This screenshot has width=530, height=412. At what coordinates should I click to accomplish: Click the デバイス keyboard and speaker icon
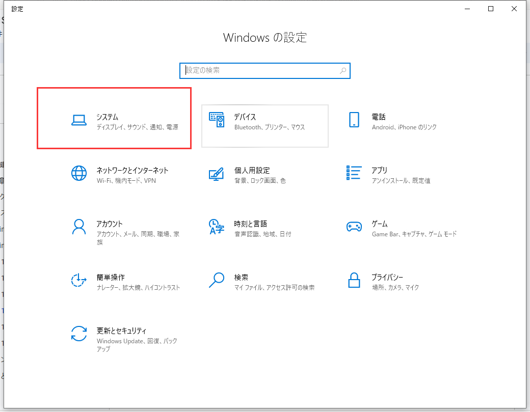[x=217, y=120]
